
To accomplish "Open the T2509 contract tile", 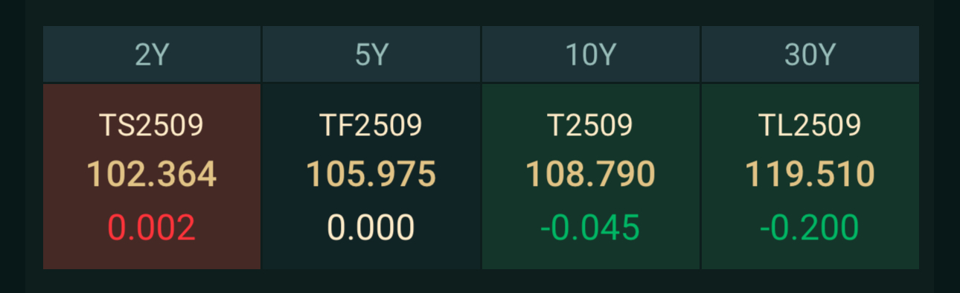I will coord(590,176).
